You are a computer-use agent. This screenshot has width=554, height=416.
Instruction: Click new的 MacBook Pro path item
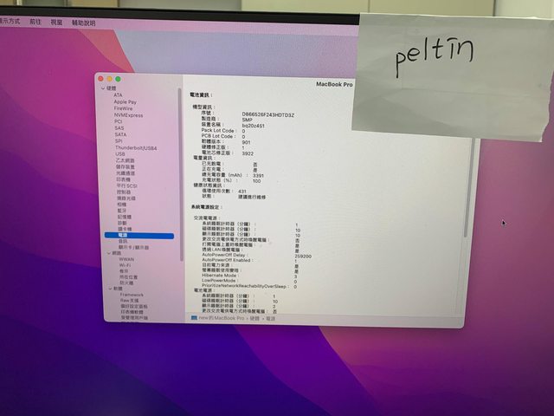(x=222, y=318)
